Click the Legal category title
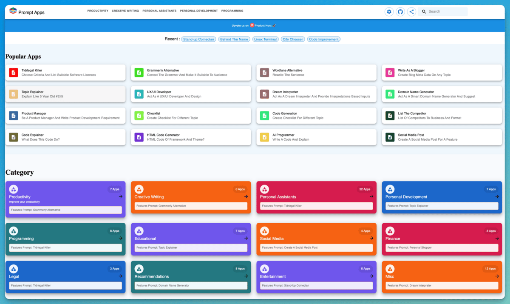This screenshot has height=304, width=510. coord(14,276)
